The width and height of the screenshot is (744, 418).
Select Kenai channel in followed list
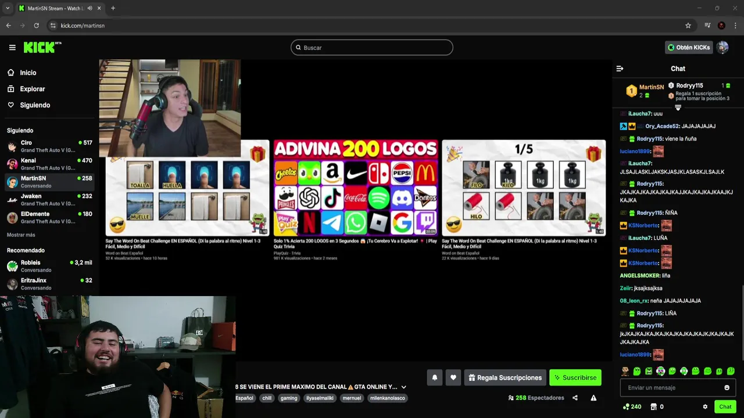pos(49,164)
